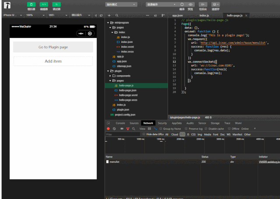Switch to the index.js editor tab
This screenshot has height=199, width=280.
pos(204,16)
